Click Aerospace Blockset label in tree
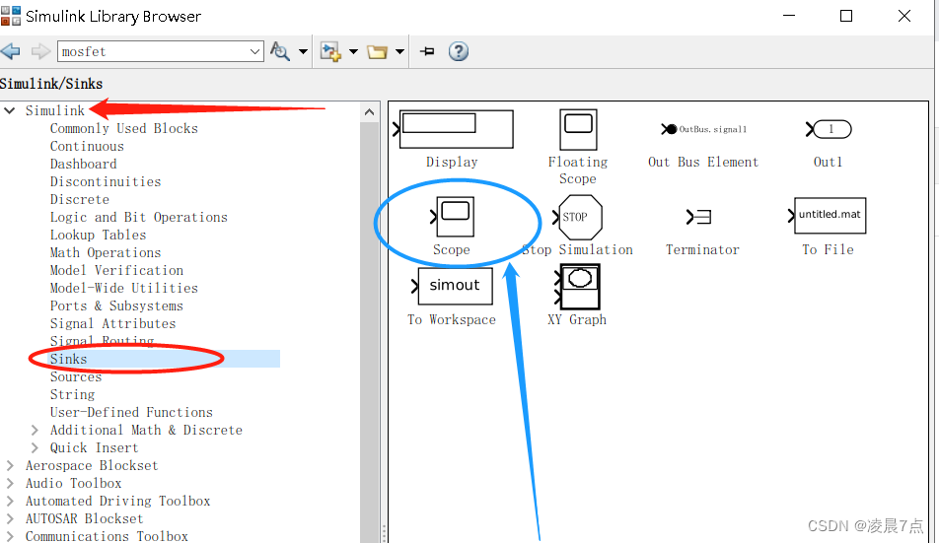This screenshot has height=543, width=939. (92, 465)
